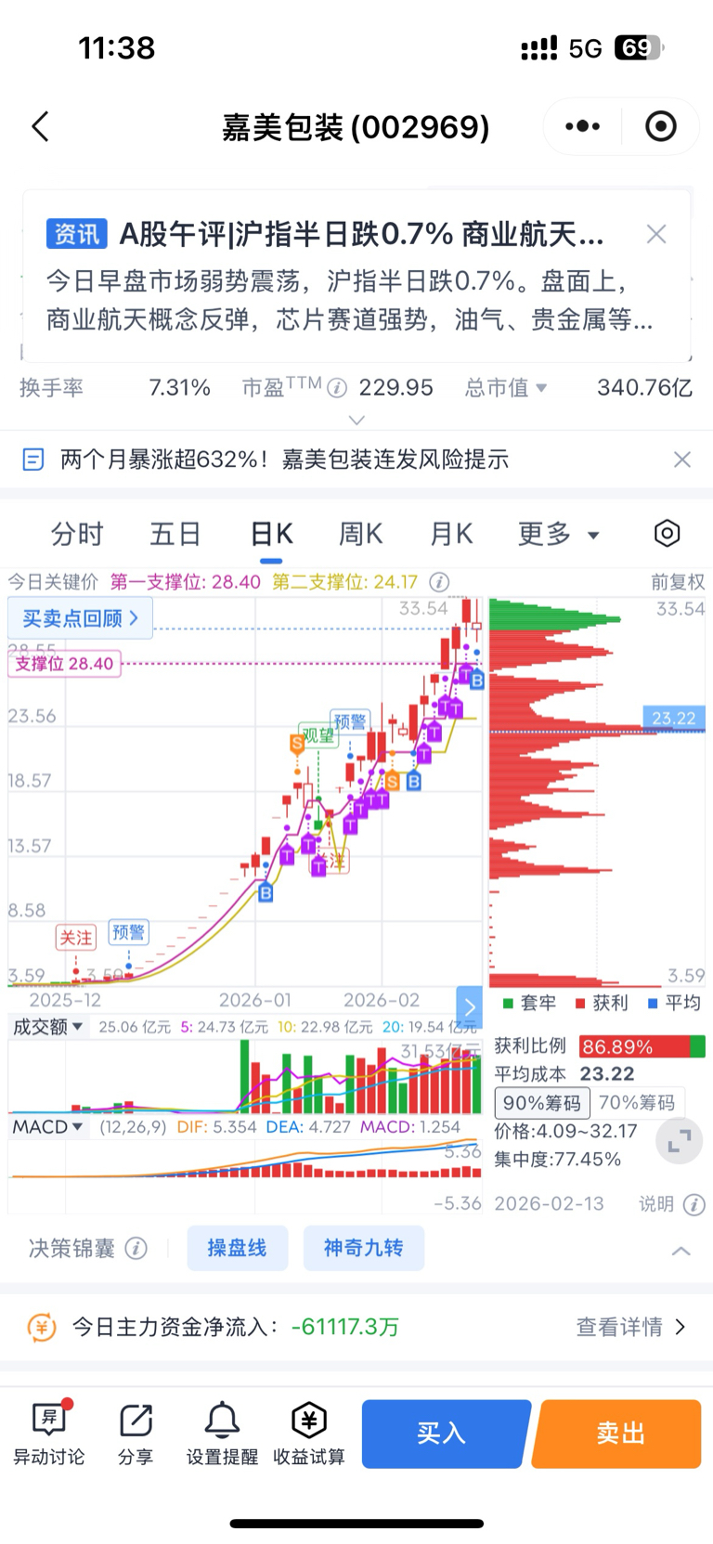Close the A股午评 news popup
Screen dimensions: 713x1544
click(x=656, y=234)
